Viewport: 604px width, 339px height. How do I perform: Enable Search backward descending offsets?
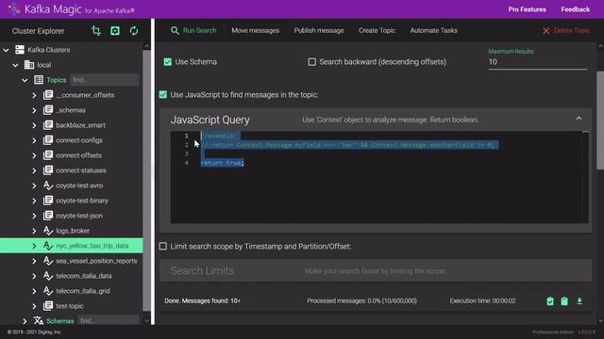point(312,62)
